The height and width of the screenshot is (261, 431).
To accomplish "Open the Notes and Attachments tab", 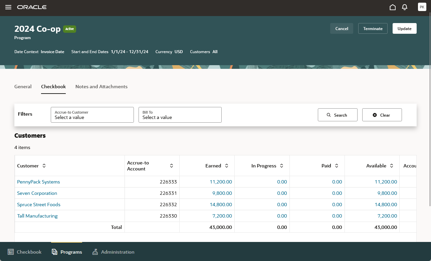I will coord(101,87).
